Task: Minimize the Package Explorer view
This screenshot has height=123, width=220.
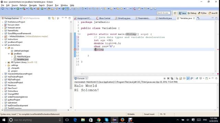Action: (x=66, y=18)
